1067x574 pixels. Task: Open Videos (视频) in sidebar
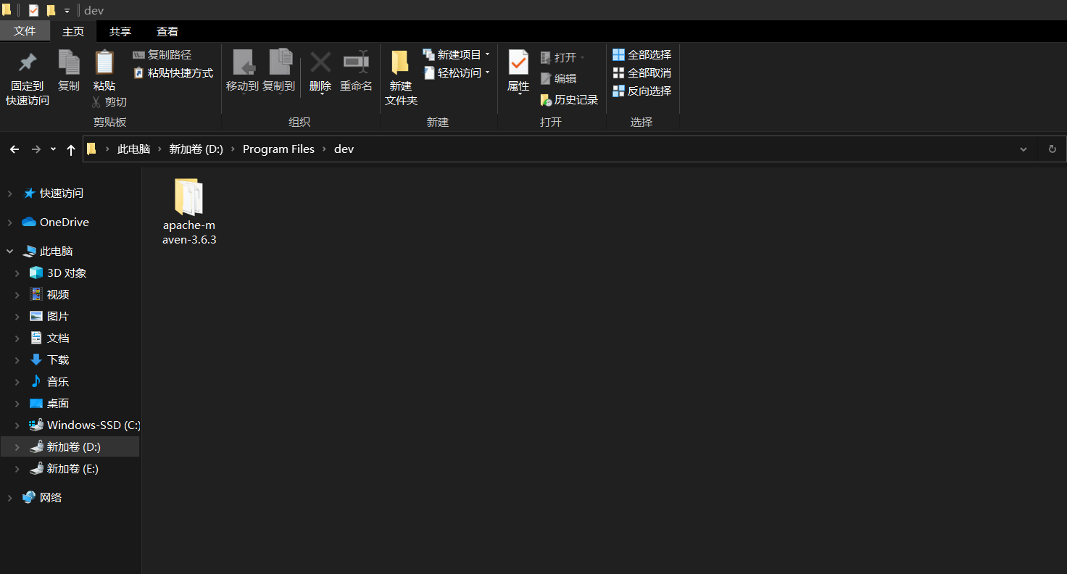click(x=58, y=295)
